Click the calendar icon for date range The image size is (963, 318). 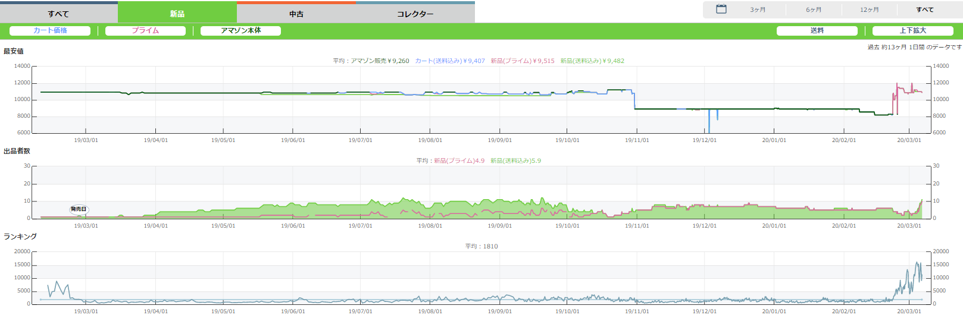click(x=721, y=10)
